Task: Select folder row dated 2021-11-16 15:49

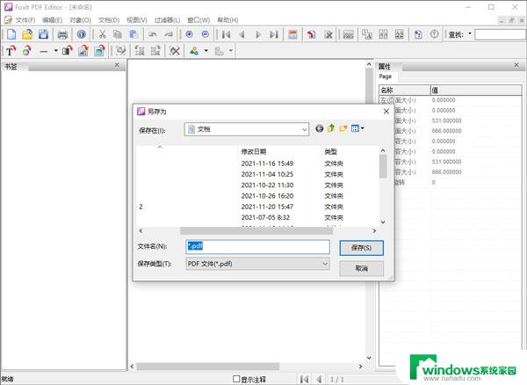Action: (257, 163)
